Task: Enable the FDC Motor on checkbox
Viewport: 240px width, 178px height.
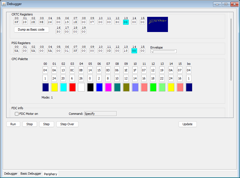Action: pyautogui.click(x=17, y=114)
